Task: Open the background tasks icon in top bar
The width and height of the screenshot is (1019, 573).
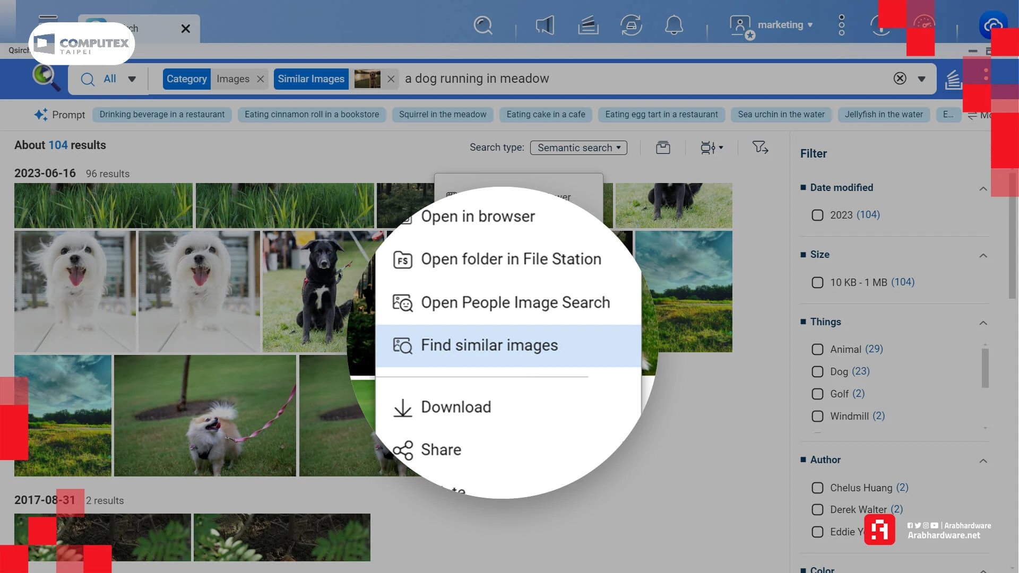Action: click(588, 25)
